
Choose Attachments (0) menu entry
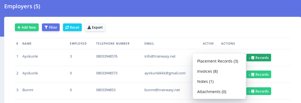pyautogui.click(x=212, y=92)
